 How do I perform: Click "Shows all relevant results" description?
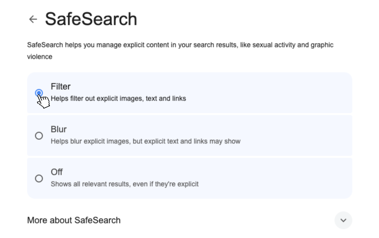click(x=89, y=184)
